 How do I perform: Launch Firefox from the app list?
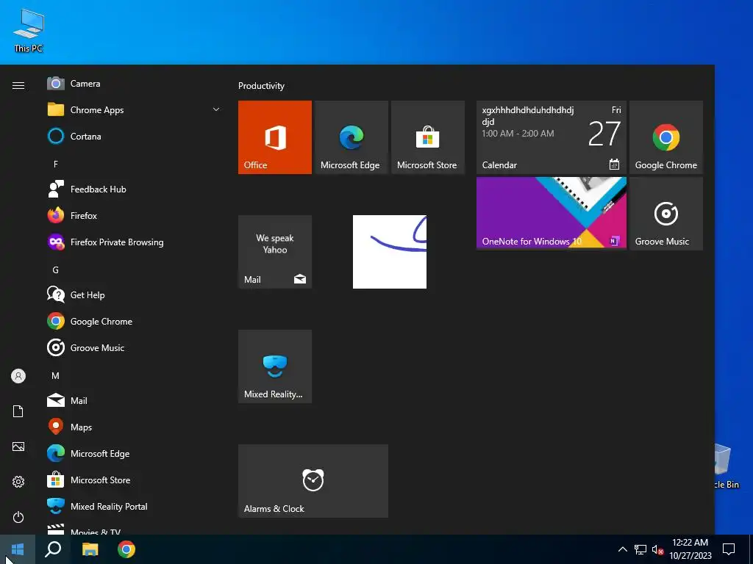point(135,216)
